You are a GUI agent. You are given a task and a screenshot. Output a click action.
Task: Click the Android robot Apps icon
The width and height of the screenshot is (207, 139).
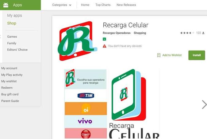coord(6,5)
